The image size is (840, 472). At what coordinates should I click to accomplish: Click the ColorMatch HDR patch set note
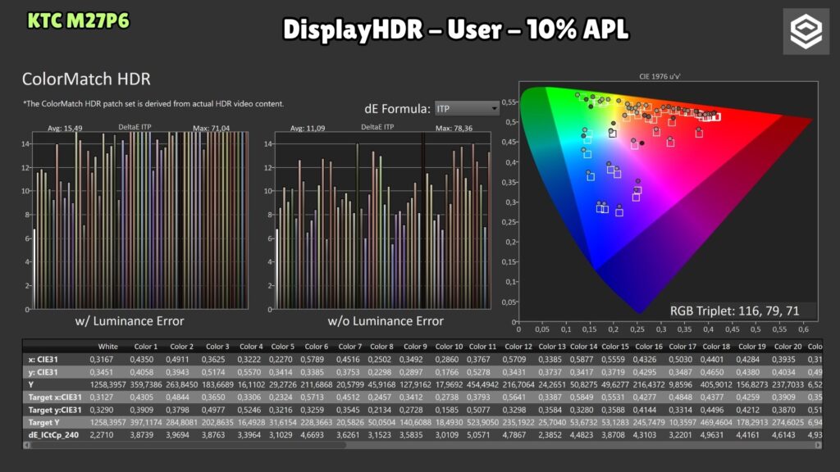(153, 104)
